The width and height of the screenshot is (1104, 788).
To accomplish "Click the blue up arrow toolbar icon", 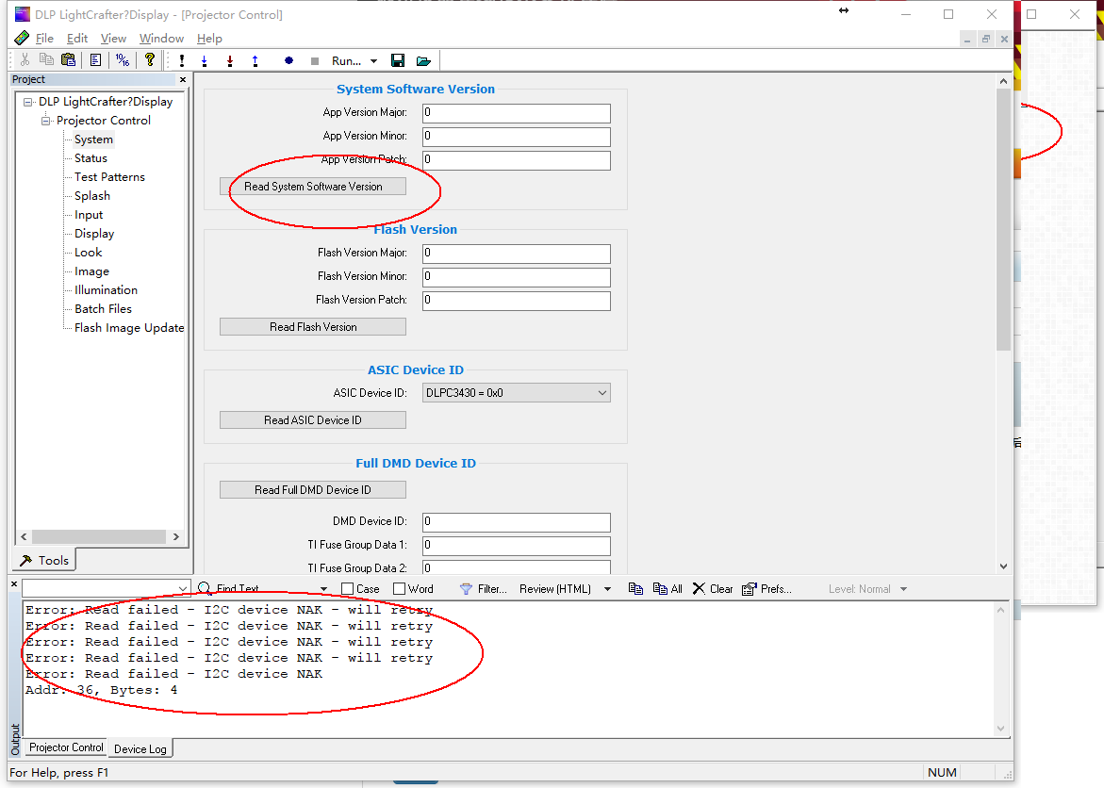I will point(255,61).
